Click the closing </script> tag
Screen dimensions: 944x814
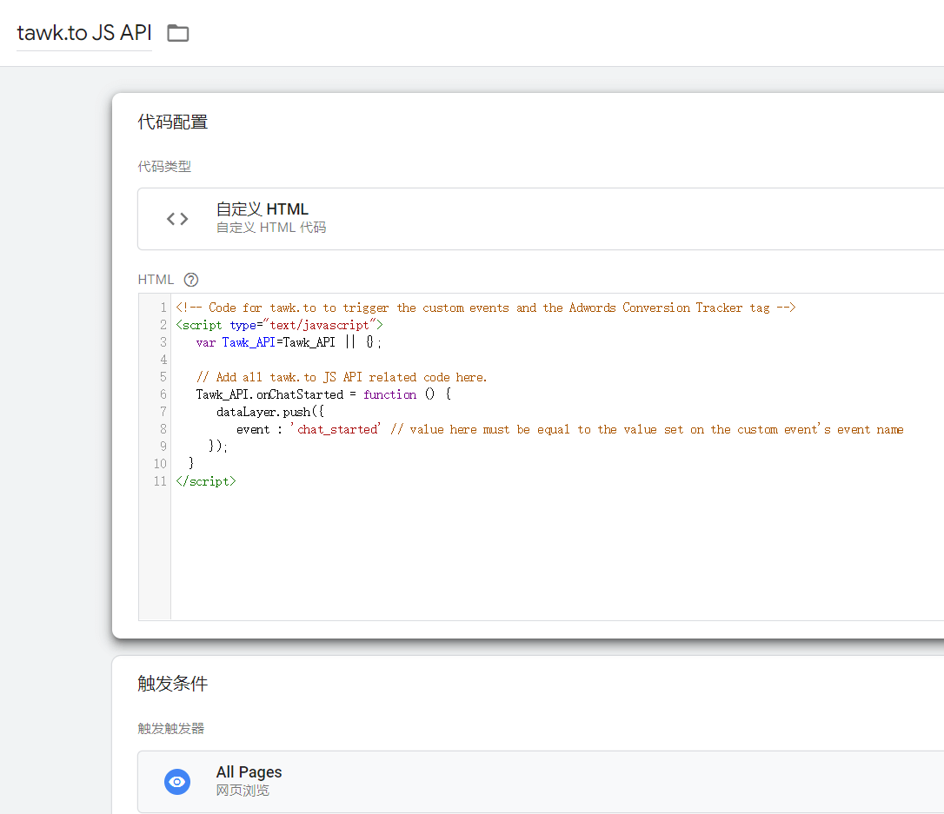coord(206,481)
